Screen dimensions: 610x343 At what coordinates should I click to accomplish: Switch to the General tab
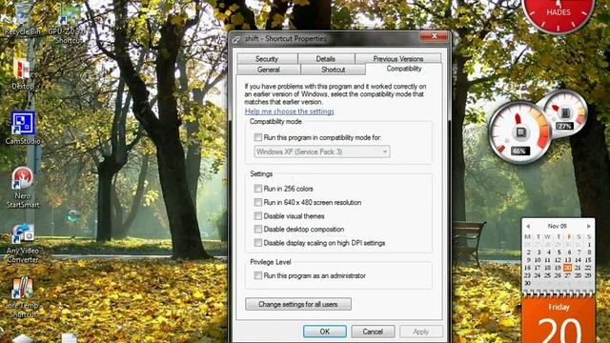pyautogui.click(x=269, y=70)
